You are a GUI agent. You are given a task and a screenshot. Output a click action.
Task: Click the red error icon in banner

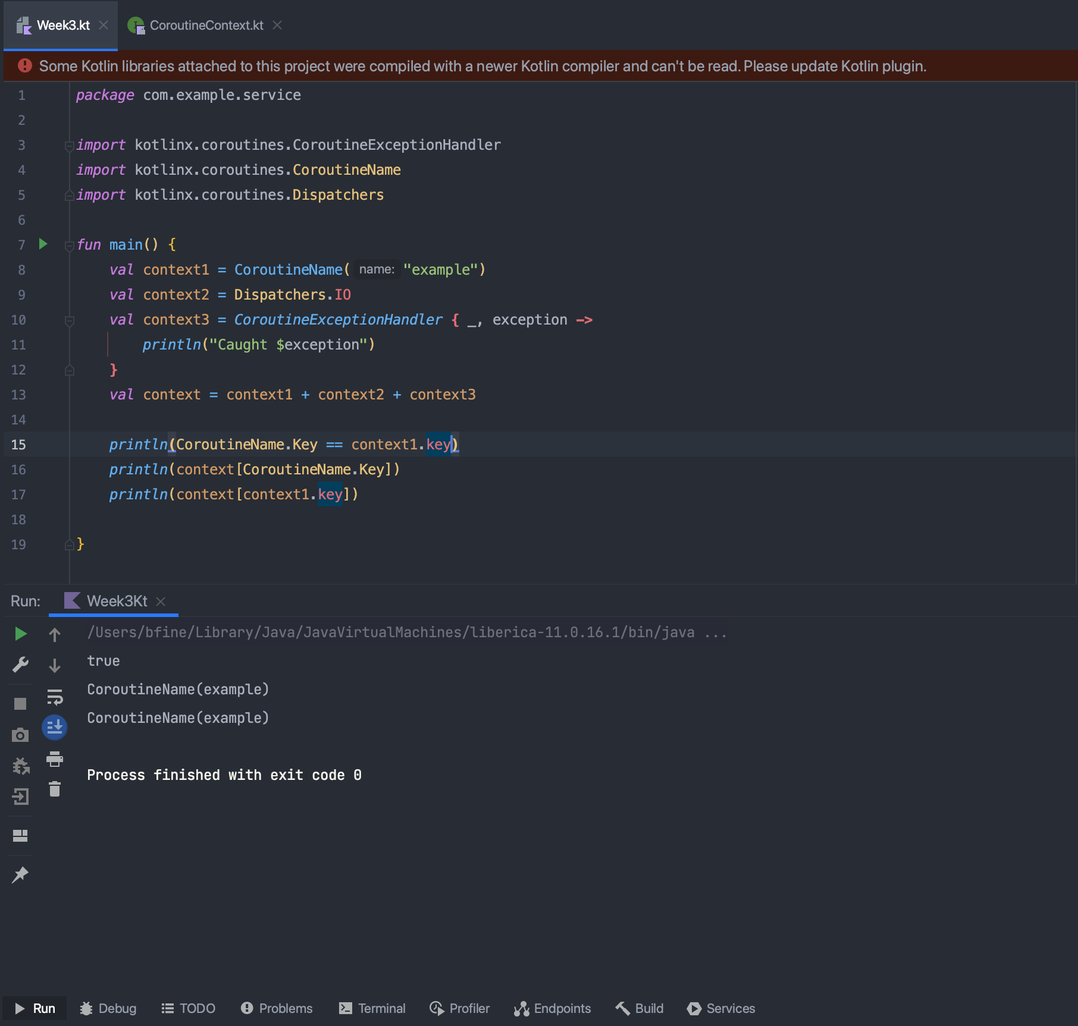coord(24,65)
